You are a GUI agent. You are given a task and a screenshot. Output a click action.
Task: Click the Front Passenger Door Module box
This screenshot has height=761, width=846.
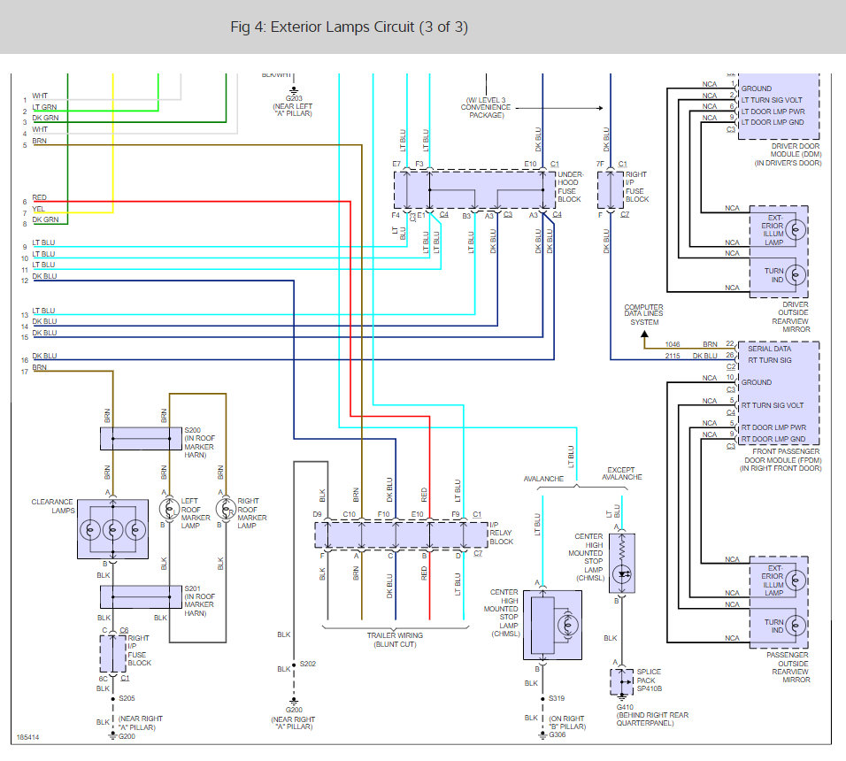coord(779,393)
